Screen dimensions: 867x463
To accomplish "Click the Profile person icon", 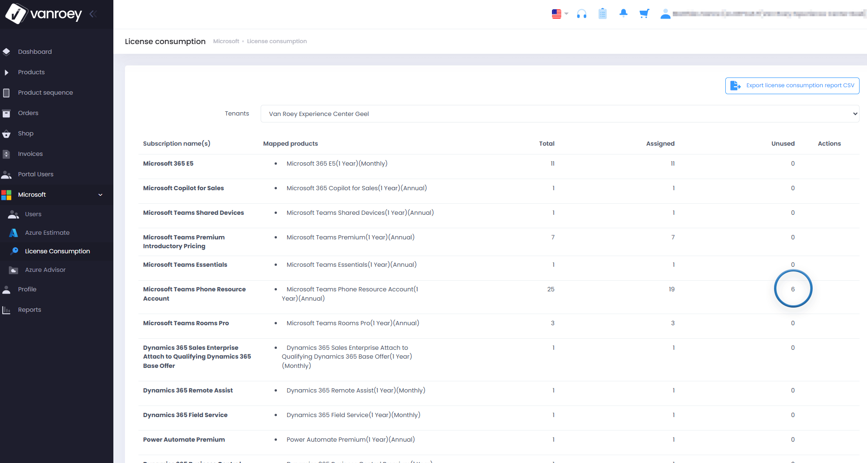I will click(7, 289).
